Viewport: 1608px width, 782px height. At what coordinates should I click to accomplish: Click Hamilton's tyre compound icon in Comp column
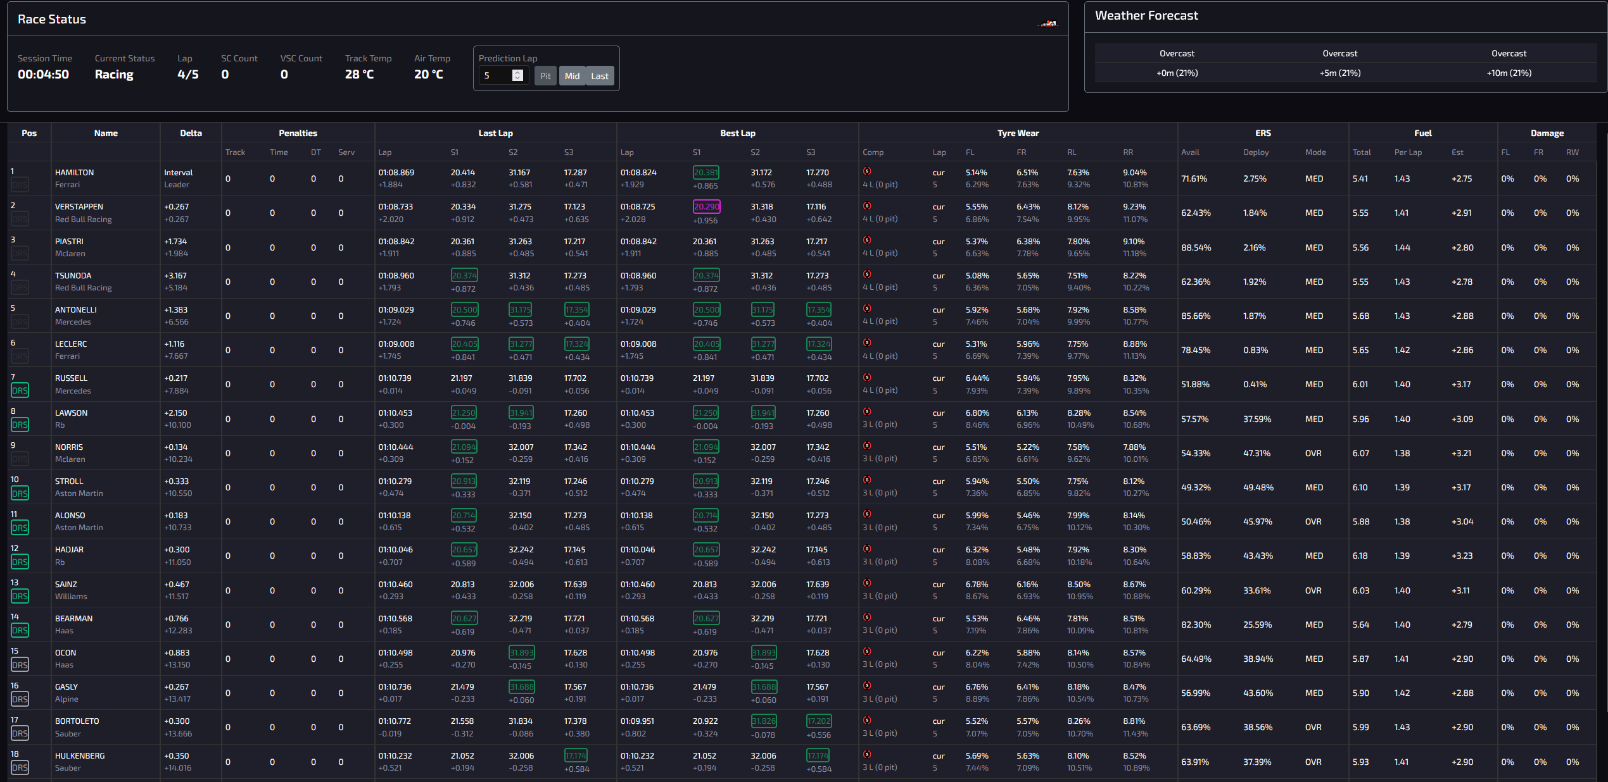(x=868, y=171)
